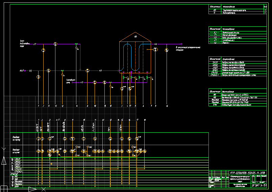272x192 pixels.
Task: Click the magenta arrow starting the 4.9 gas line
Action: [x=73, y=82]
